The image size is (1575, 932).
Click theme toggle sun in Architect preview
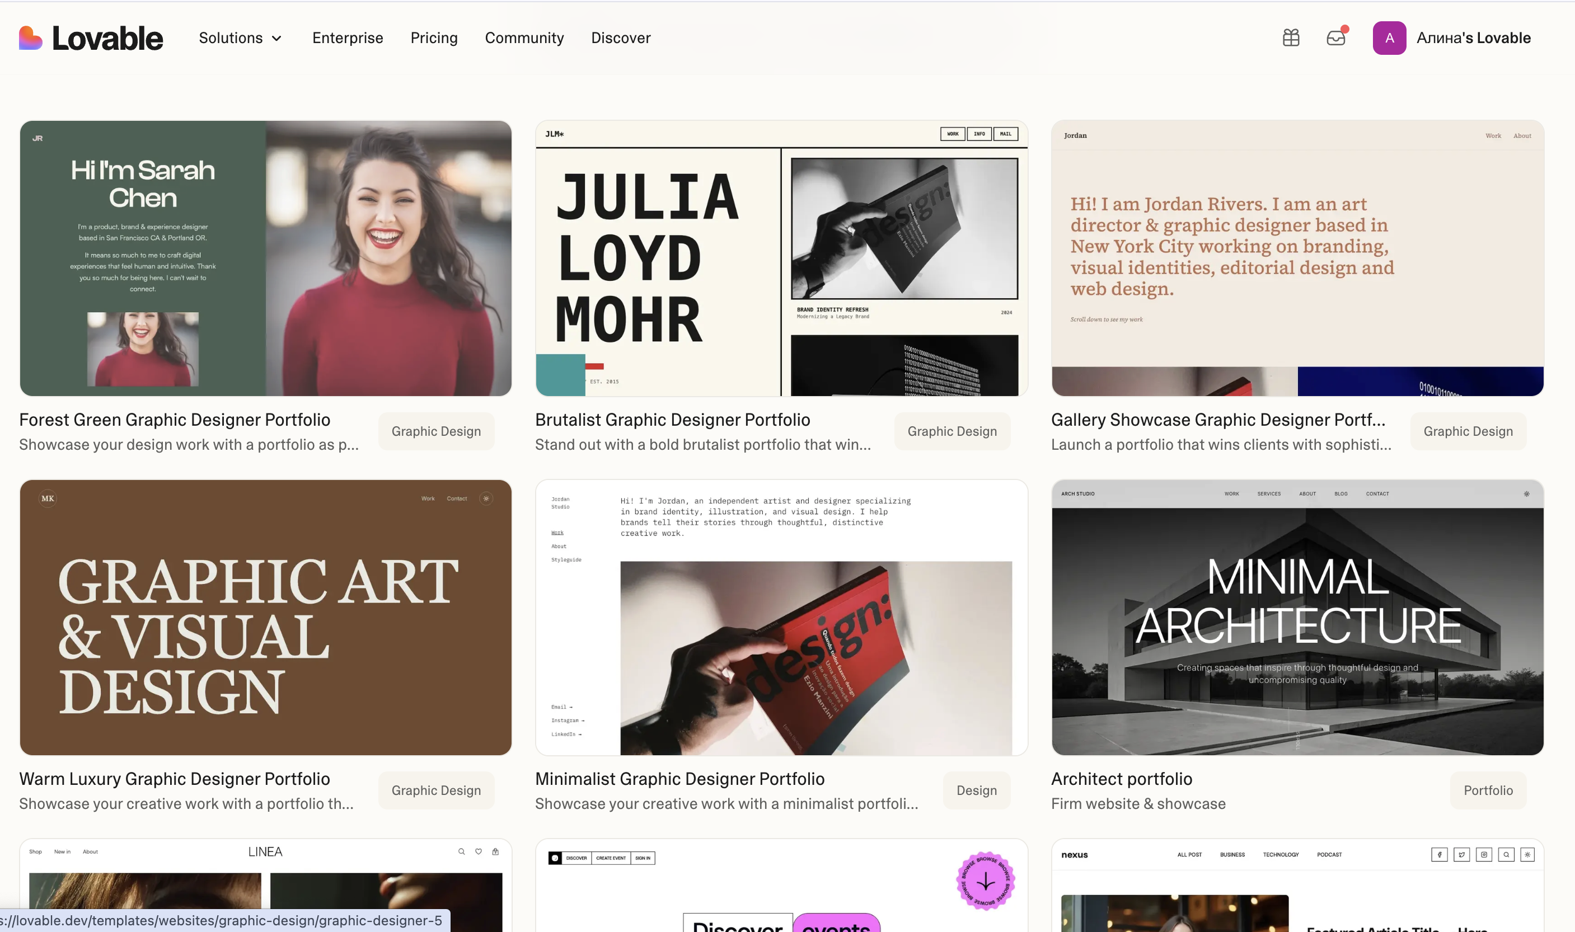[x=1526, y=493]
